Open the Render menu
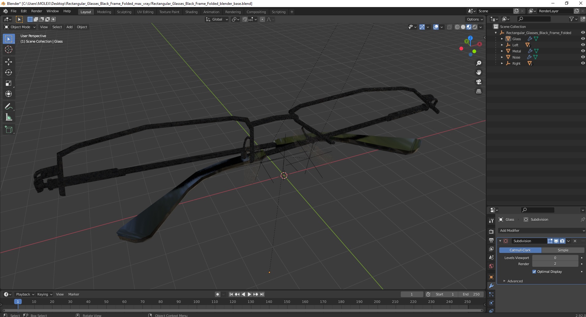Image resolution: width=586 pixels, height=317 pixels. coord(36,11)
